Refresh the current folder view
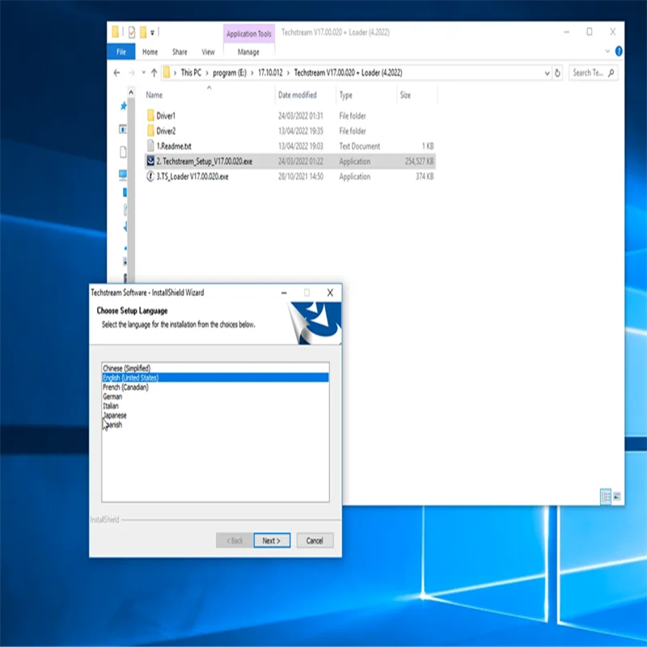Image resolution: width=647 pixels, height=647 pixels. pyautogui.click(x=557, y=73)
